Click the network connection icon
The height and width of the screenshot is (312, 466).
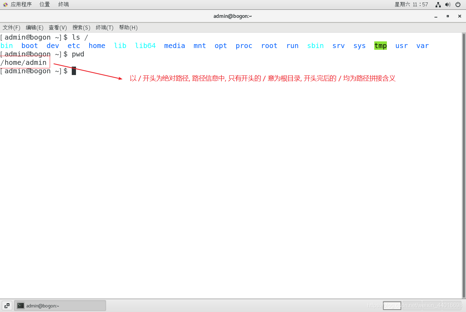click(438, 5)
